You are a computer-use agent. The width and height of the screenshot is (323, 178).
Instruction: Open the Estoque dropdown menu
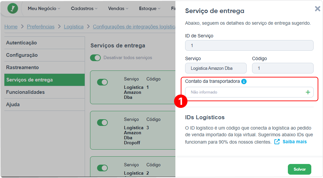click(150, 8)
